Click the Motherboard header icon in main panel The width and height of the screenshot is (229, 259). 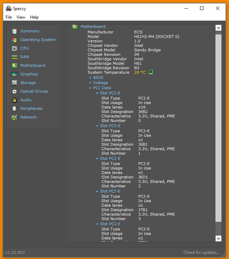75,27
